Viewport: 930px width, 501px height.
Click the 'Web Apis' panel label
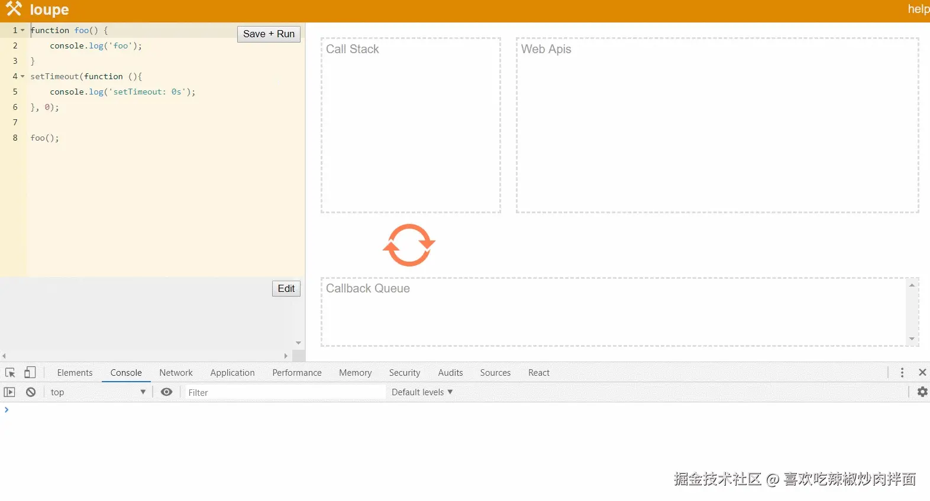(x=546, y=49)
